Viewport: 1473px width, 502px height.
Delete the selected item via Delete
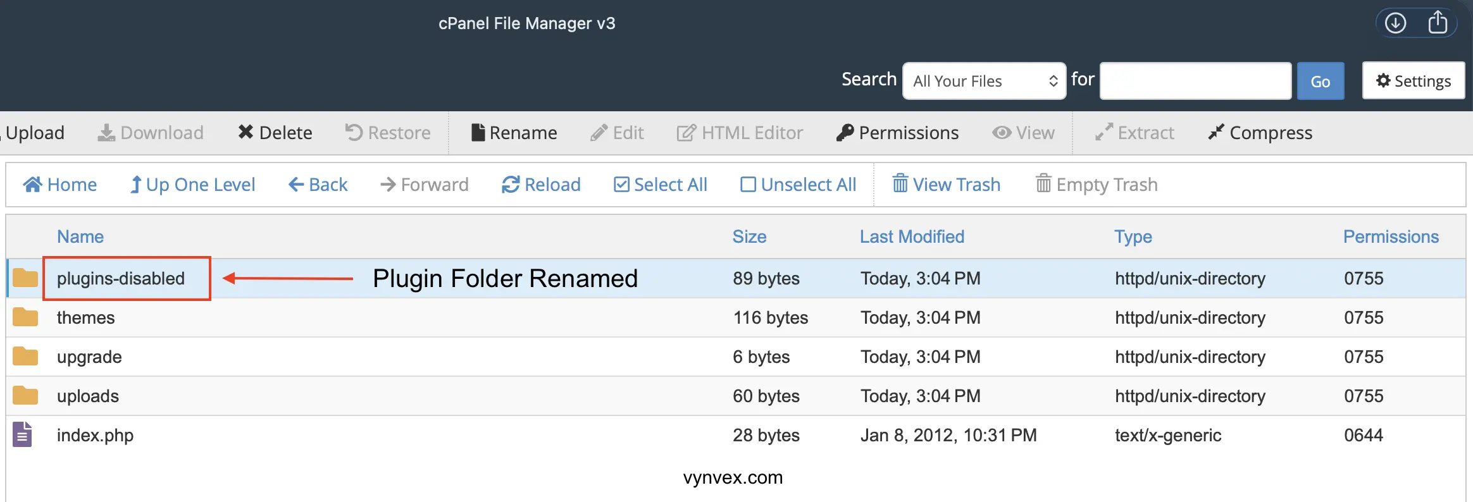(x=275, y=133)
